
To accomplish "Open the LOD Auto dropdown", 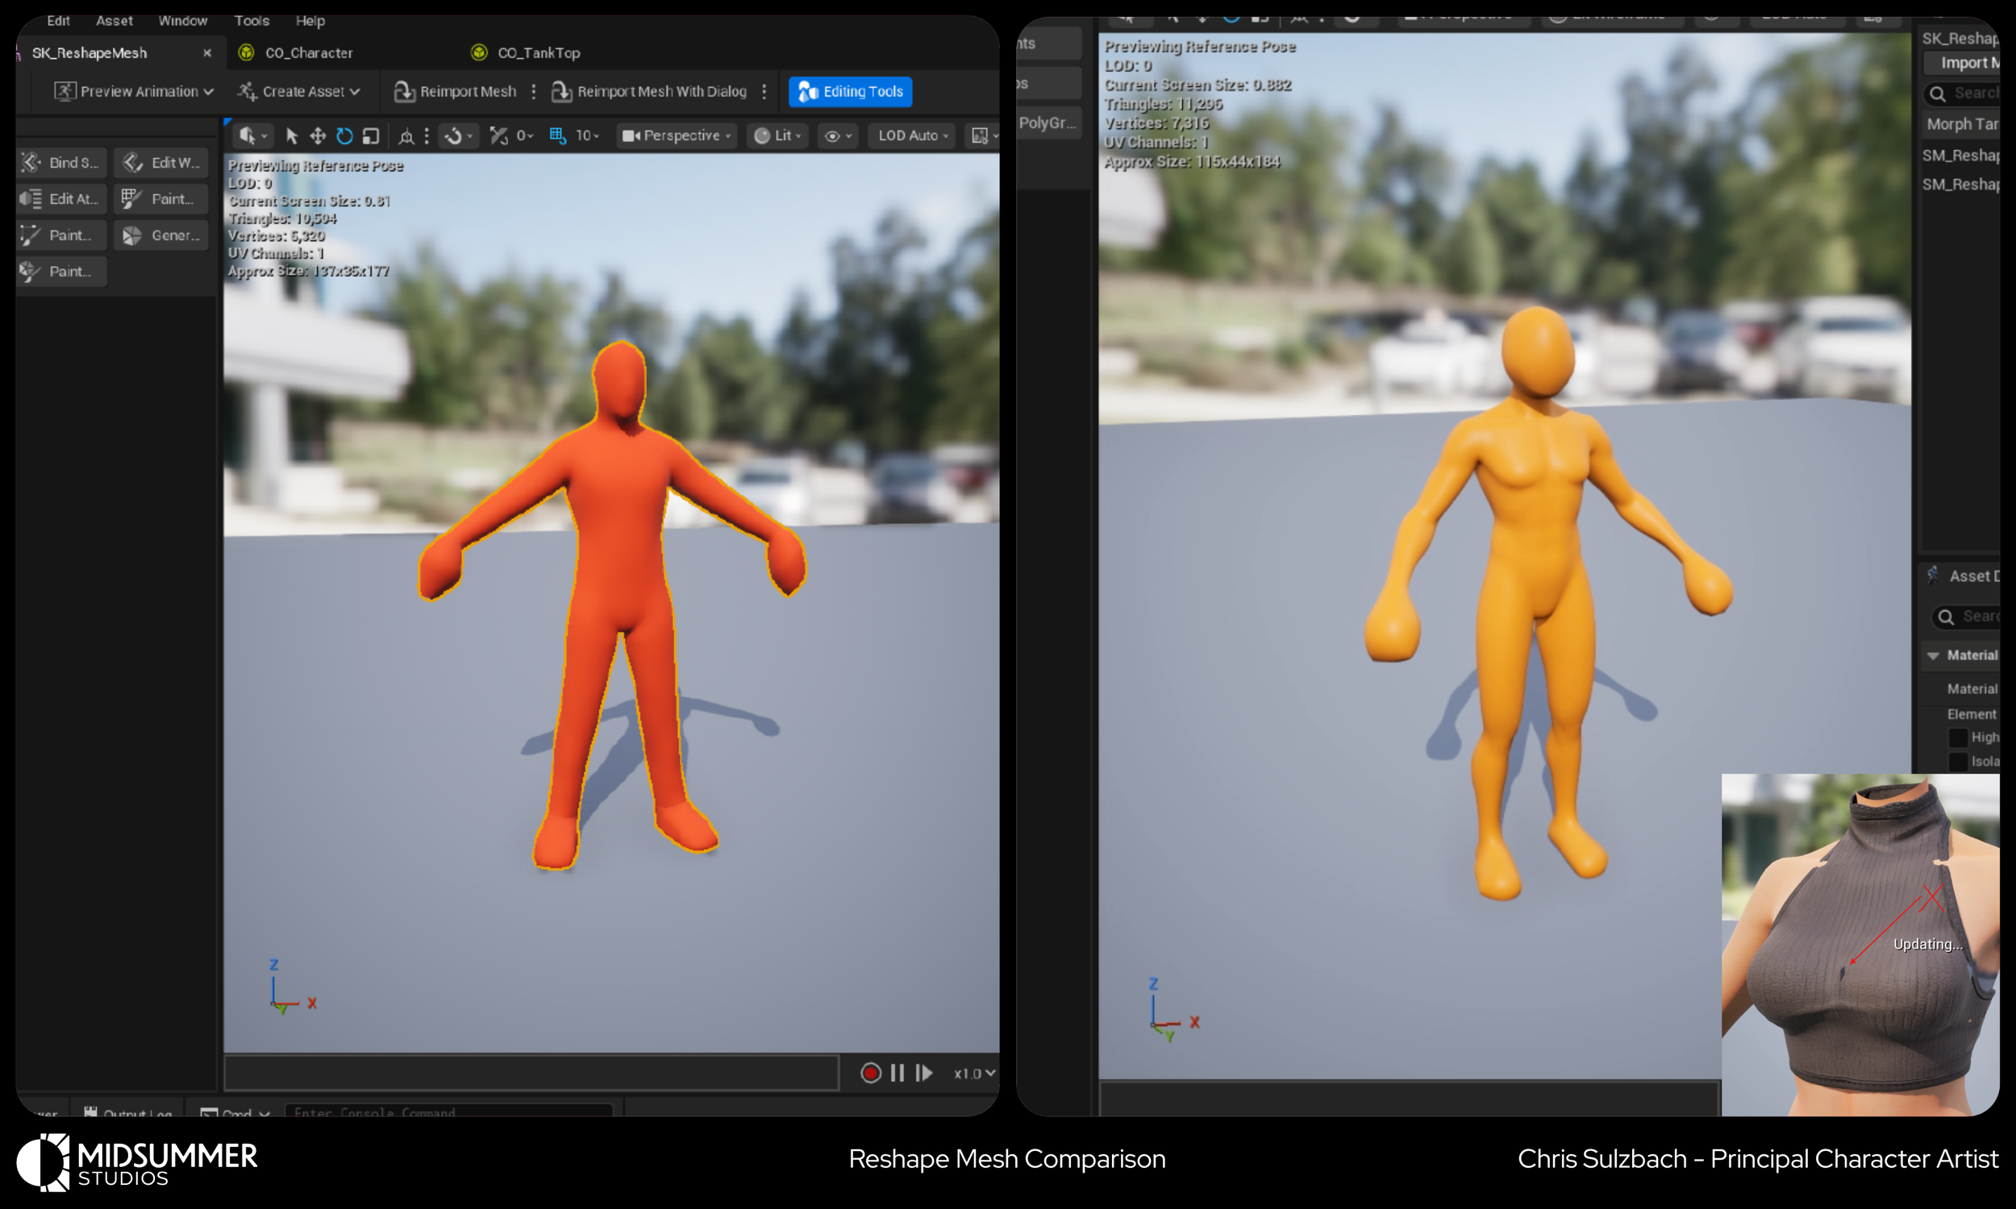I will tap(913, 136).
